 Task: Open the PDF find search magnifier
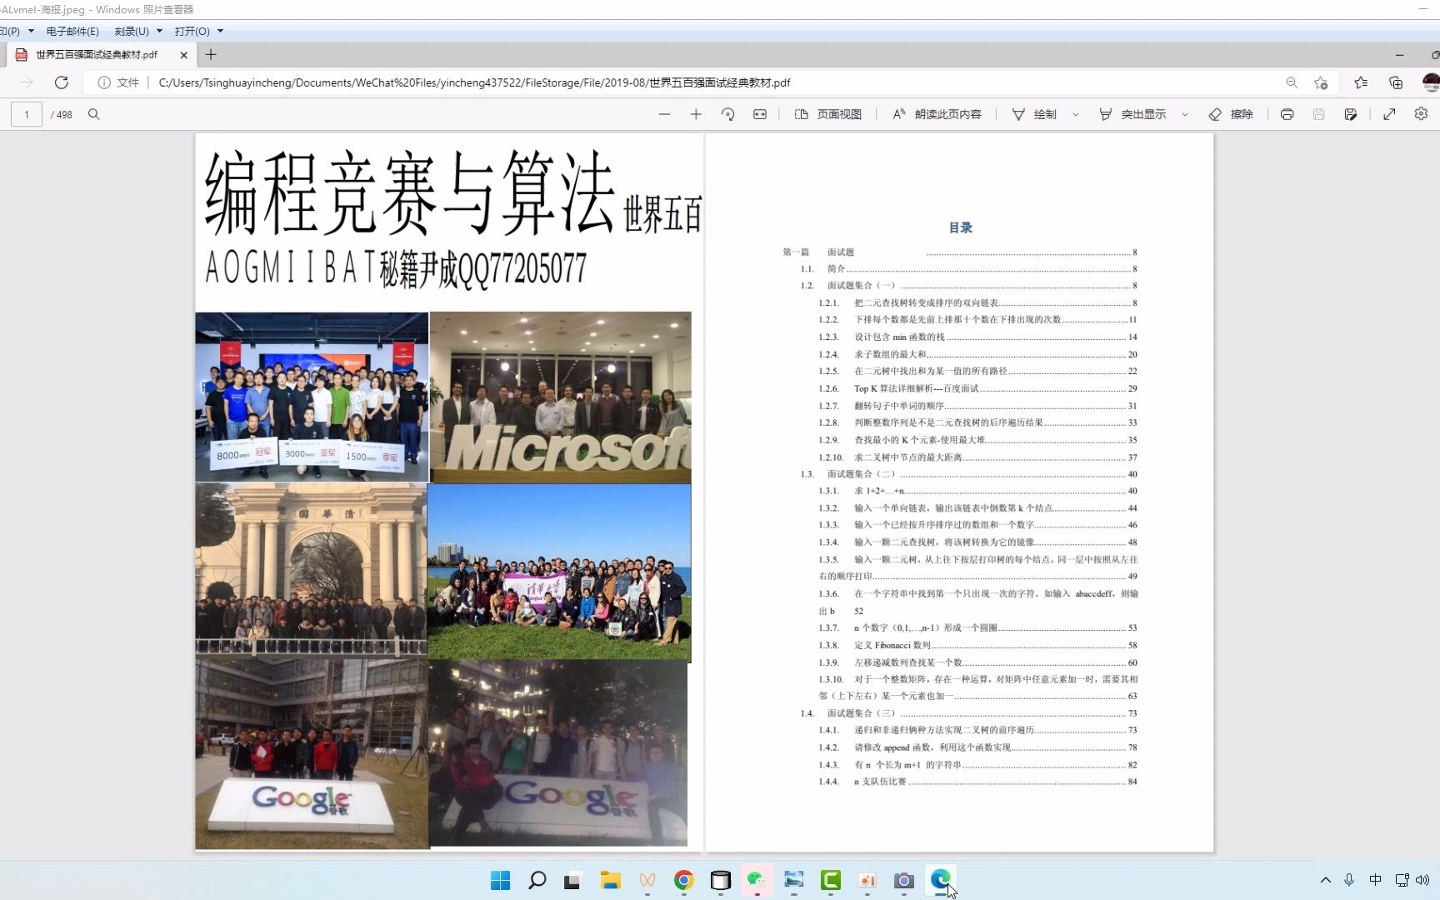pyautogui.click(x=93, y=114)
